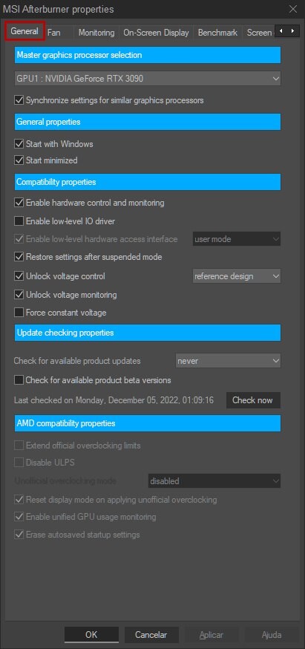305x649 pixels.
Task: Click the Cancelar button
Action: [x=151, y=634]
